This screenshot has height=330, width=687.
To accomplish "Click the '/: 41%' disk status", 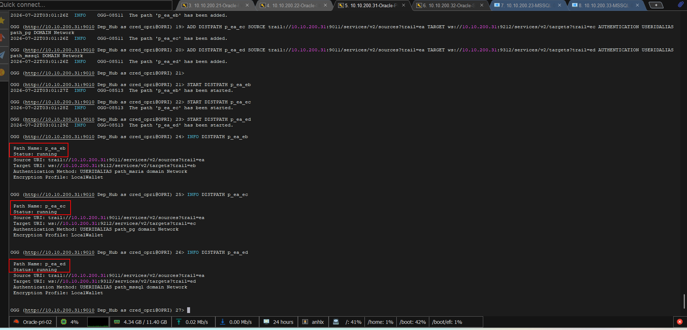I will point(353,322).
